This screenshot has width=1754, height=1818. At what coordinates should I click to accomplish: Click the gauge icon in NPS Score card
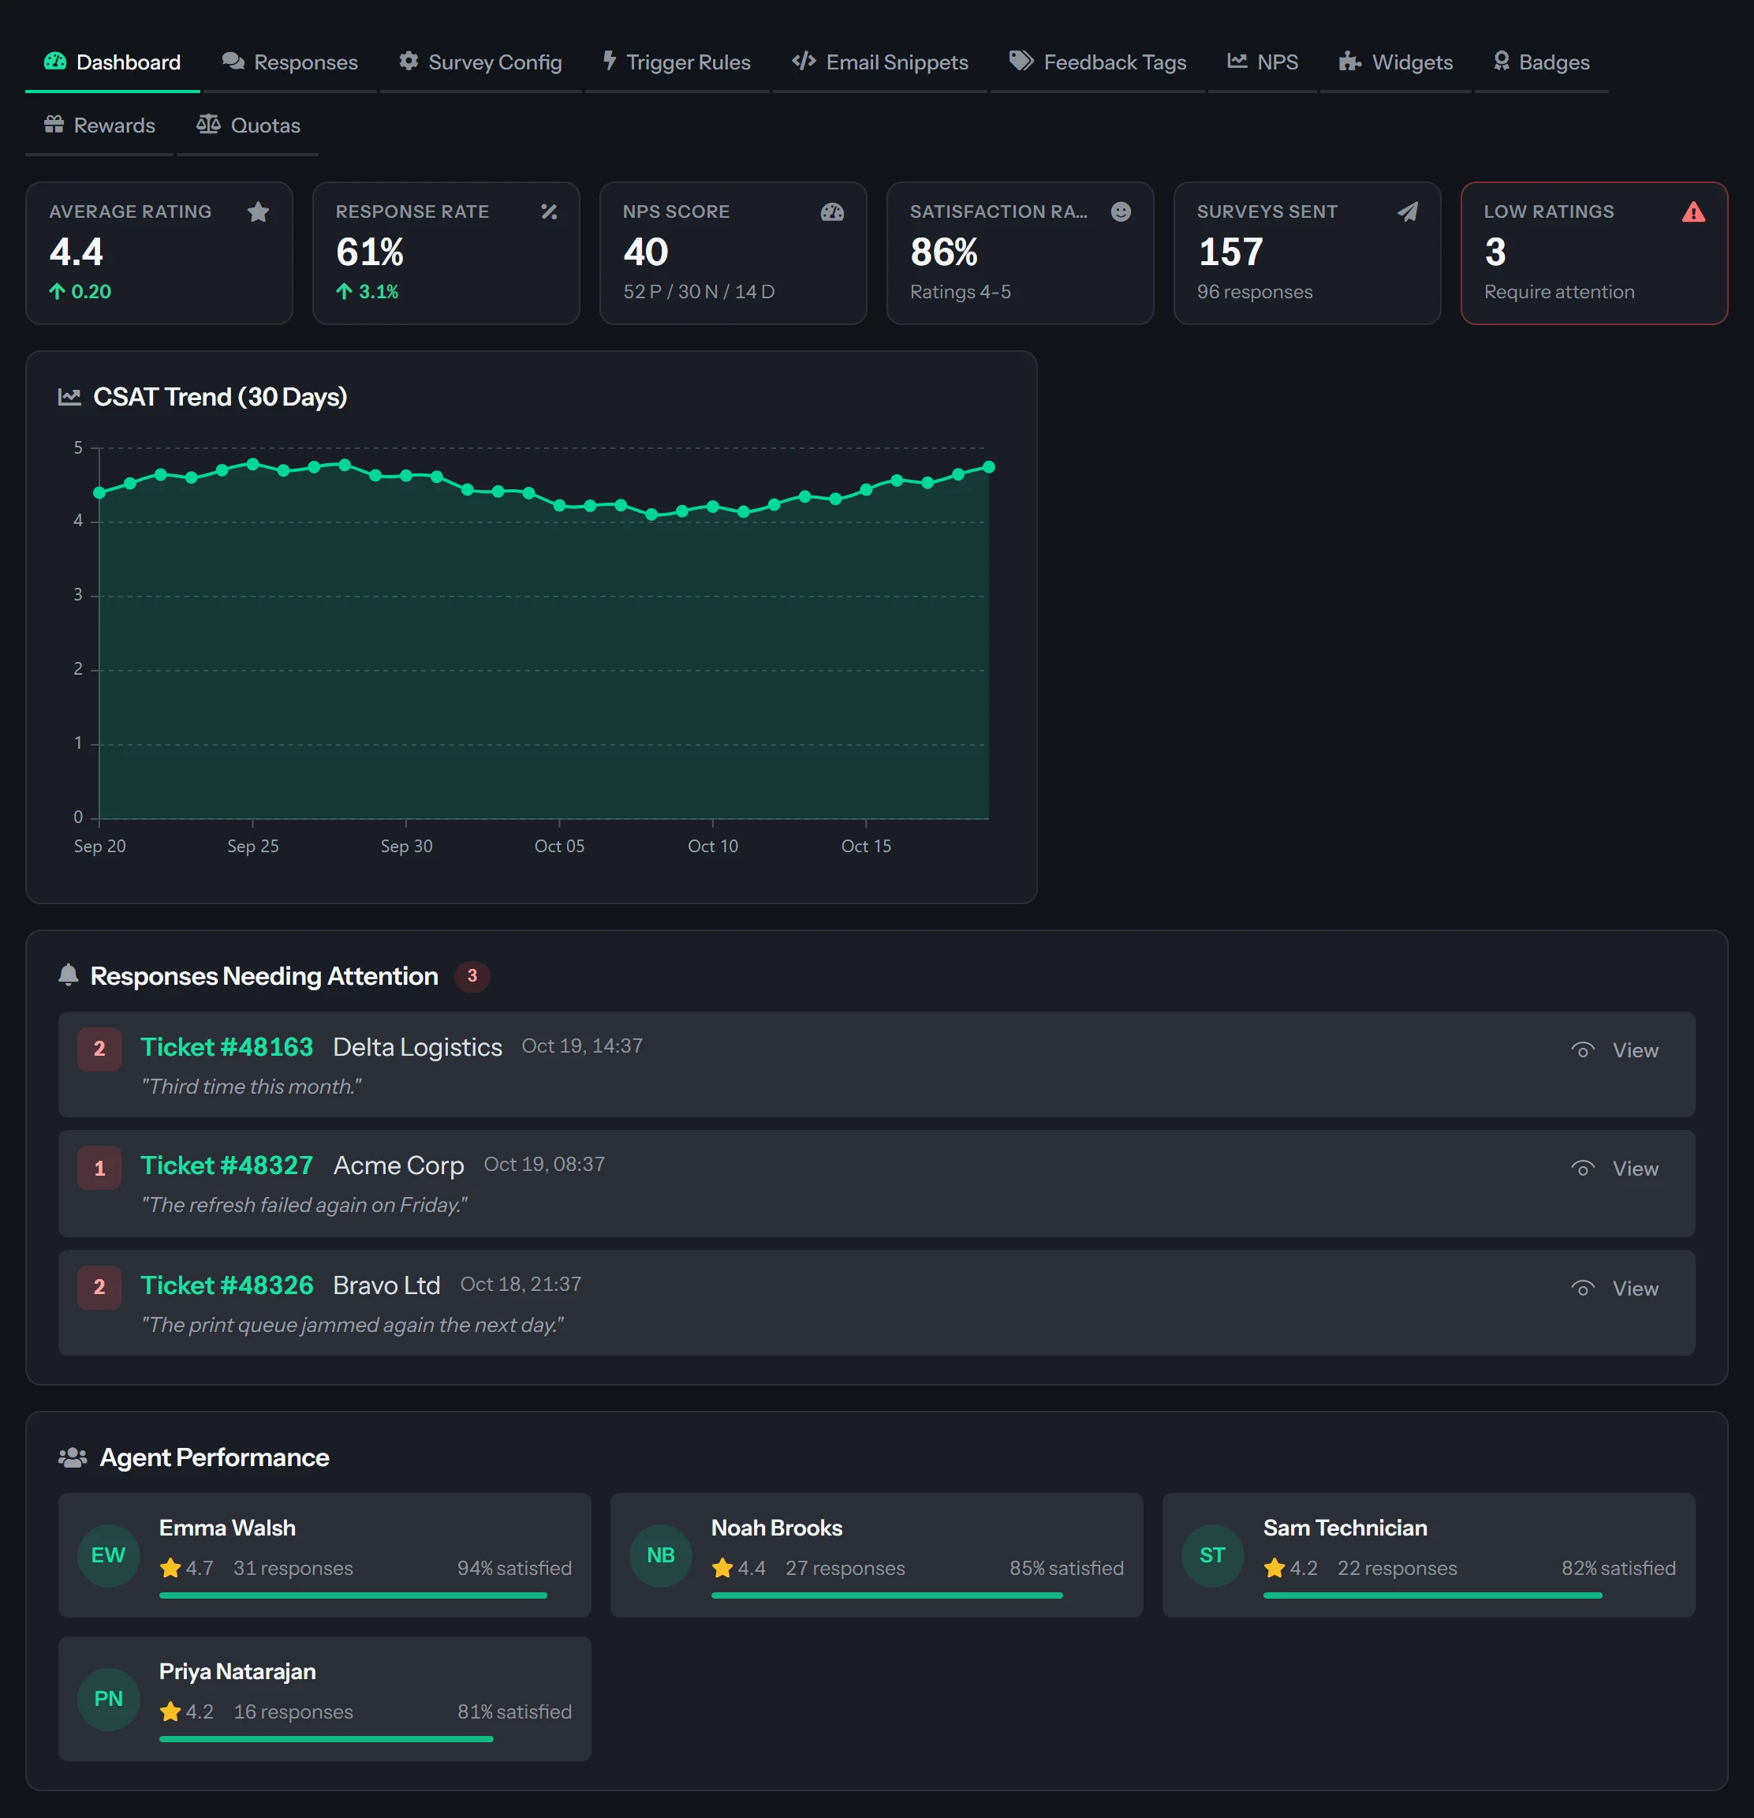[833, 212]
